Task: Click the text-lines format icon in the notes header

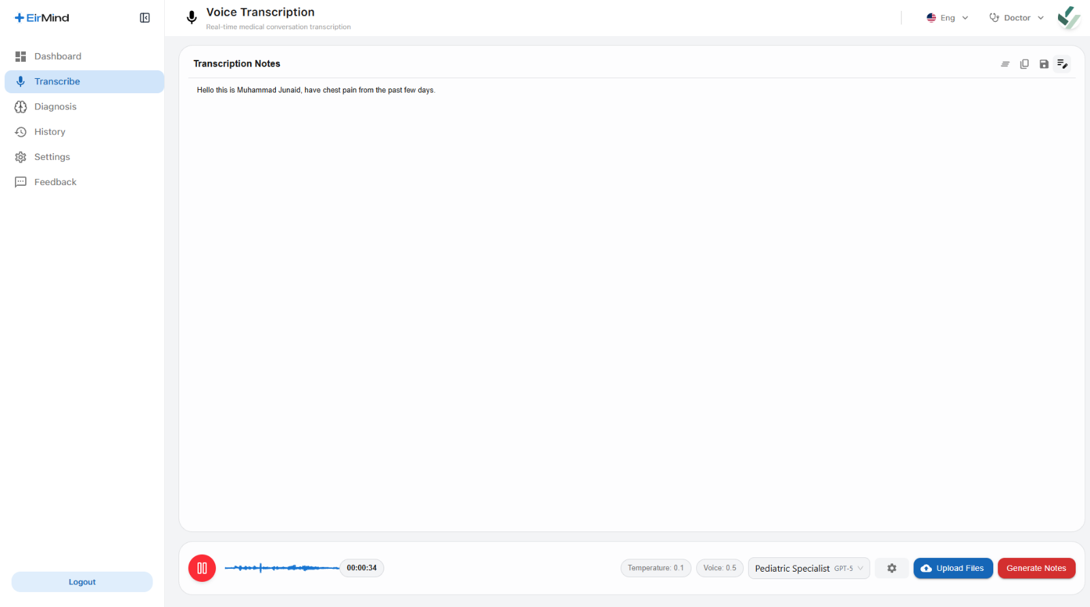Action: tap(1005, 64)
